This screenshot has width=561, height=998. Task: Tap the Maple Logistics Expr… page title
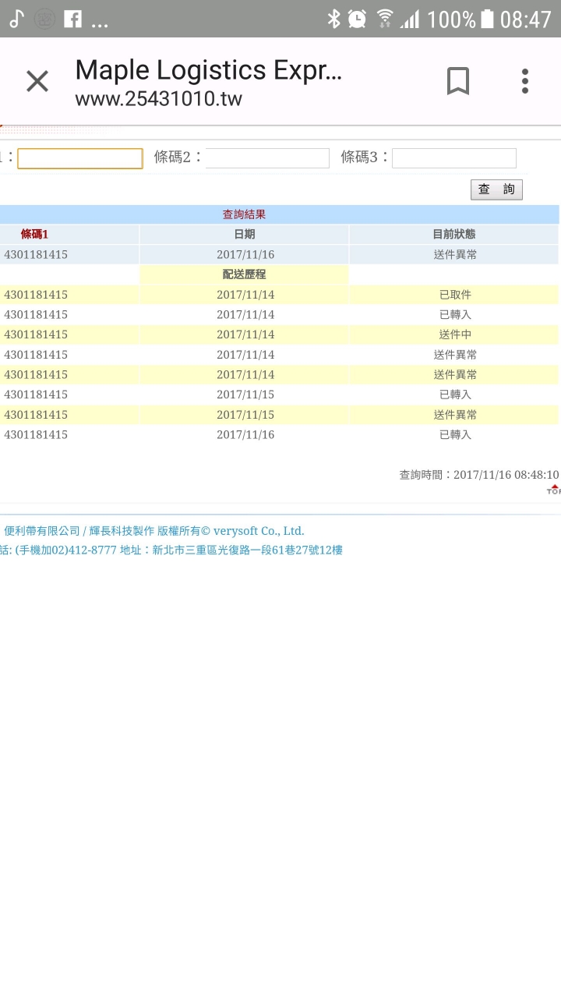click(x=208, y=71)
